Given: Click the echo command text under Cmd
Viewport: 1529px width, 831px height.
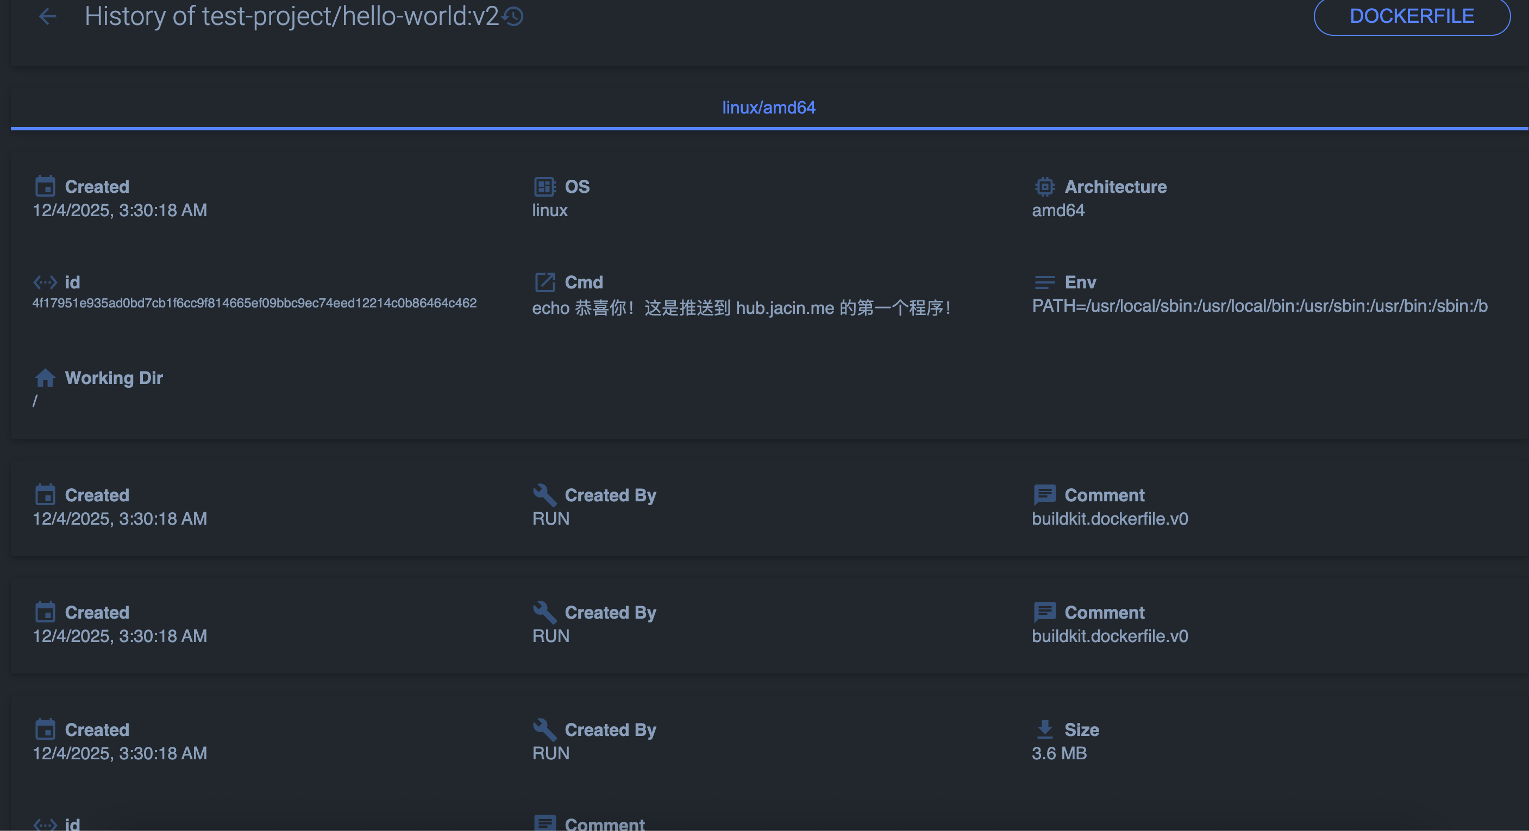Looking at the screenshot, I should click(741, 307).
